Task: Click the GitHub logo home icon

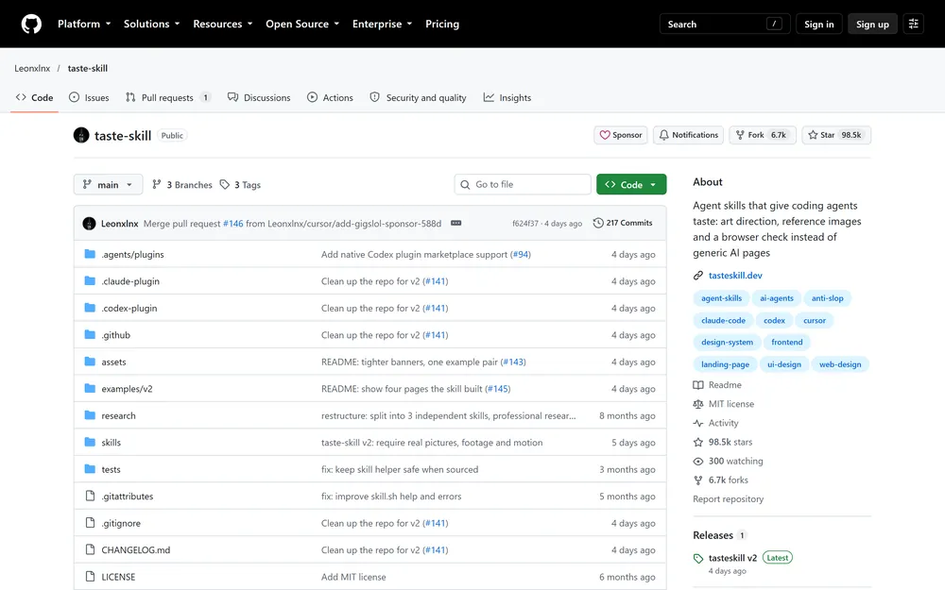Action: click(31, 25)
